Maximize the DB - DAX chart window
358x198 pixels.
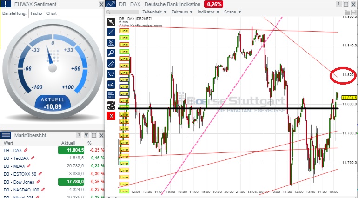click(346, 4)
